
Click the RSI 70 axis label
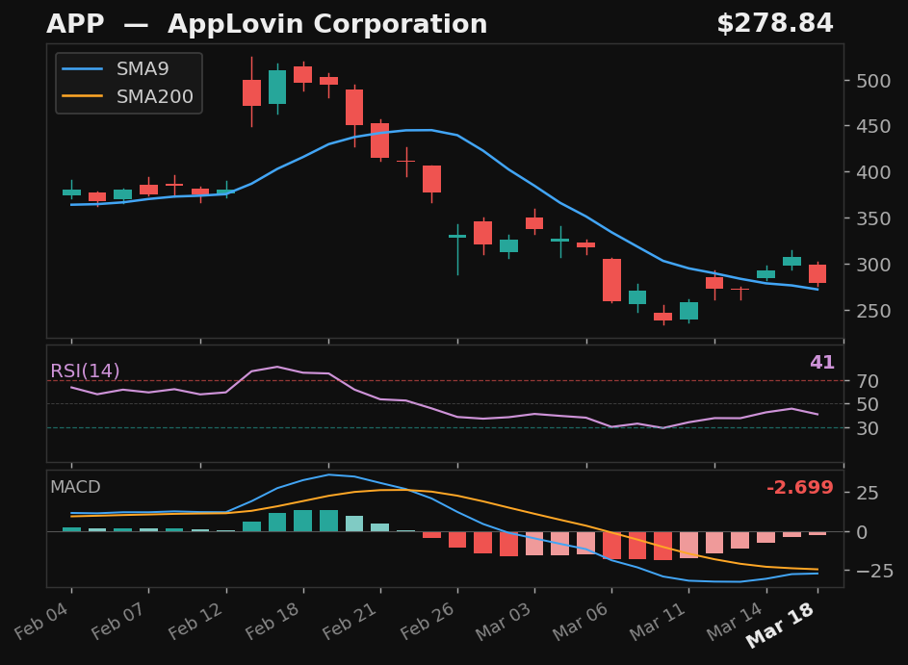click(868, 381)
